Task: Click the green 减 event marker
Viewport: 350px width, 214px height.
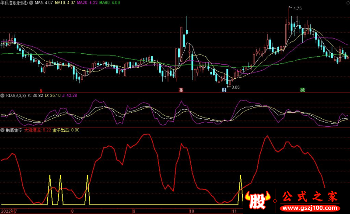Action: point(302,90)
